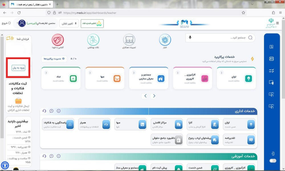This screenshot has height=171, width=285.
Task: Open the site hamburger menu near ministry logo
Action: pyautogui.click(x=277, y=23)
